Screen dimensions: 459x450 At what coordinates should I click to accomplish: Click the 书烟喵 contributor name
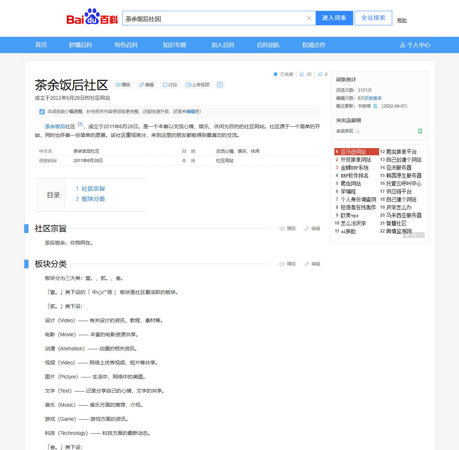pyautogui.click(x=364, y=106)
